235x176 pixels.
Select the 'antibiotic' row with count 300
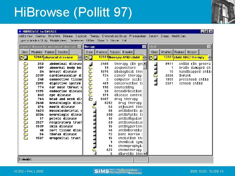[130, 114]
